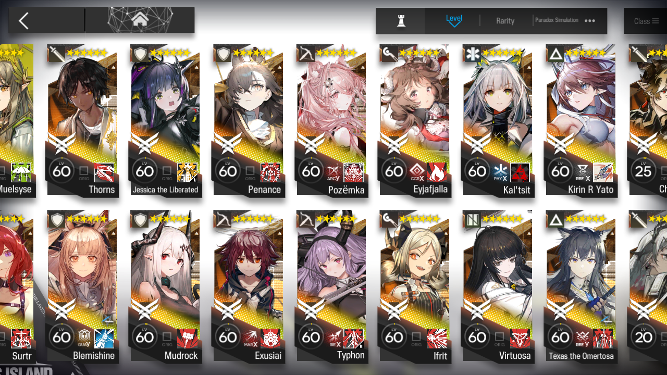
Task: Expand more sort options ellipsis
Action: click(x=590, y=21)
